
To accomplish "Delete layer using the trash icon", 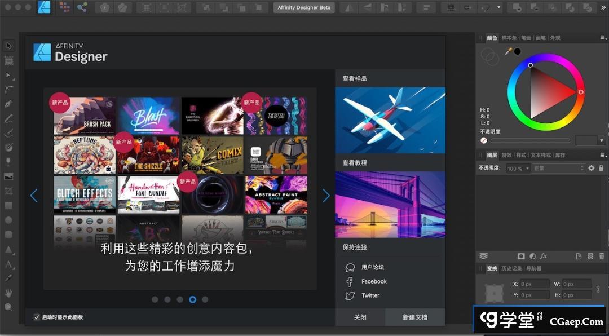I will coord(602,256).
